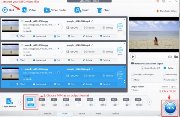Click the Back arrow button
This screenshot has width=180, height=117.
tap(8, 10)
